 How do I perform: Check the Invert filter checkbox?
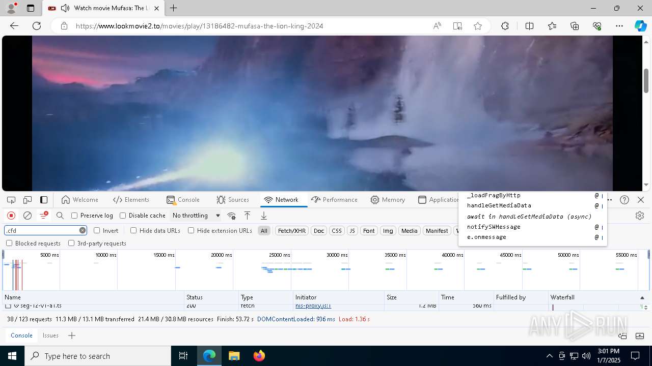97,230
